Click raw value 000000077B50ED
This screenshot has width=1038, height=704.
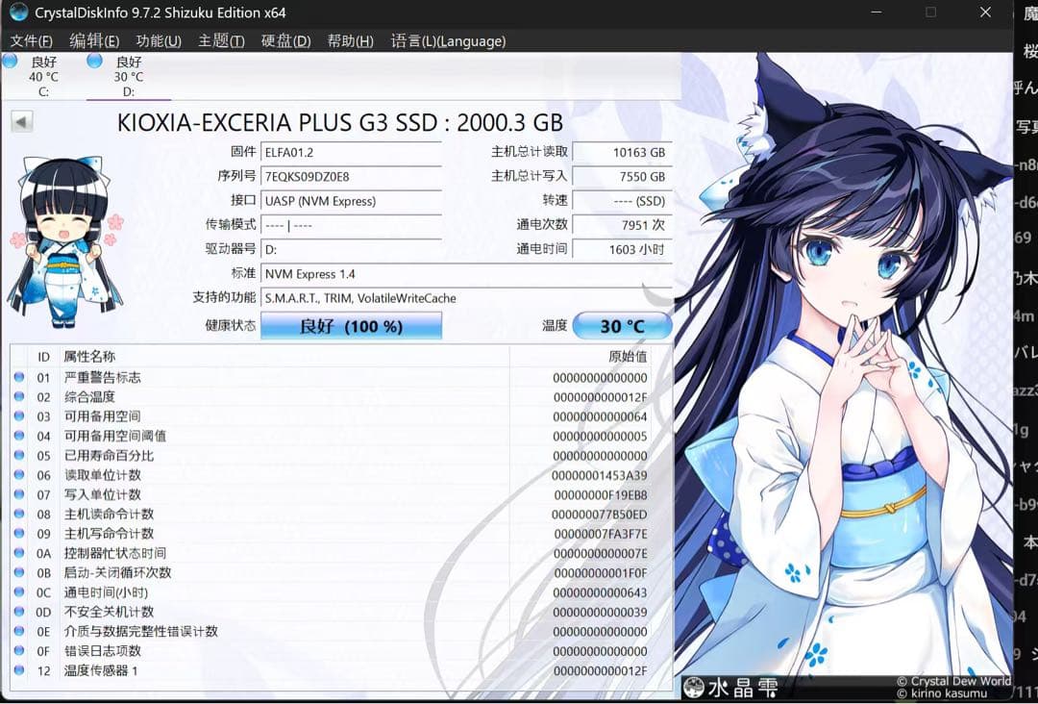pos(600,515)
